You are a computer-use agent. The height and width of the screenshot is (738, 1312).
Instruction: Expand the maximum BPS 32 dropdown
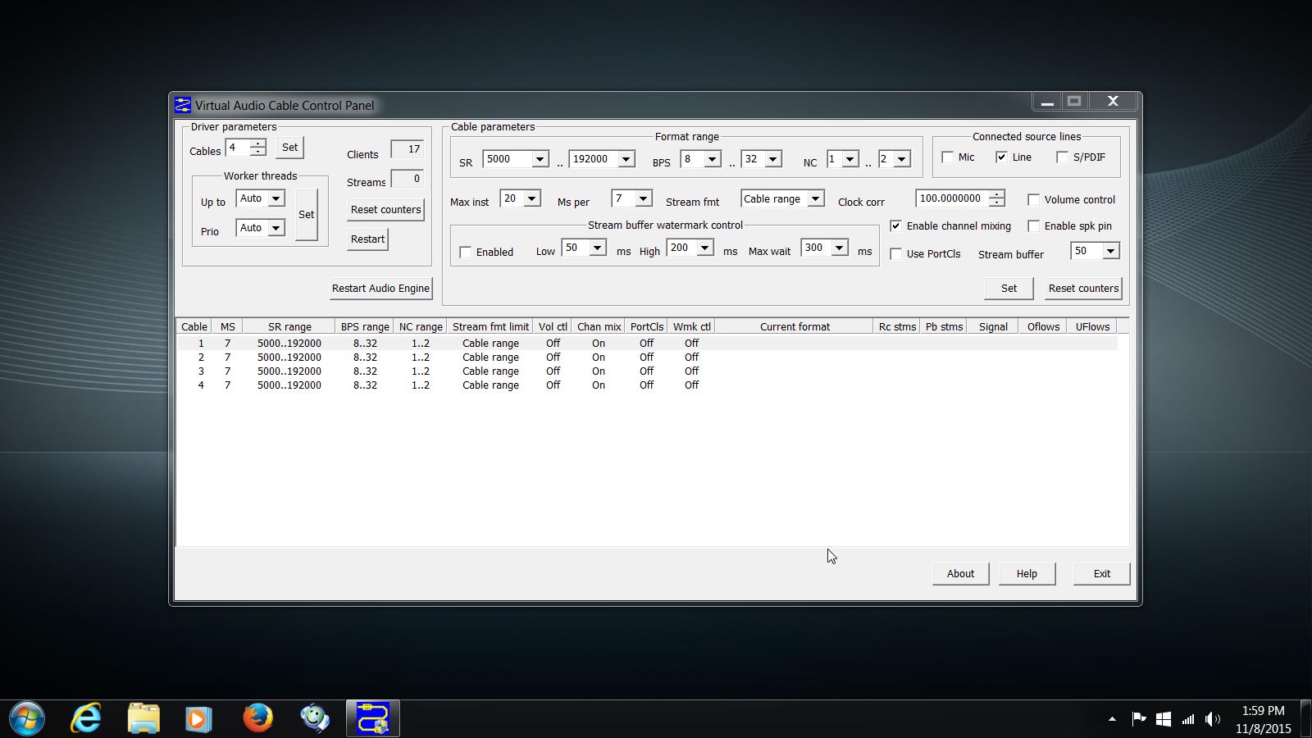[772, 159]
